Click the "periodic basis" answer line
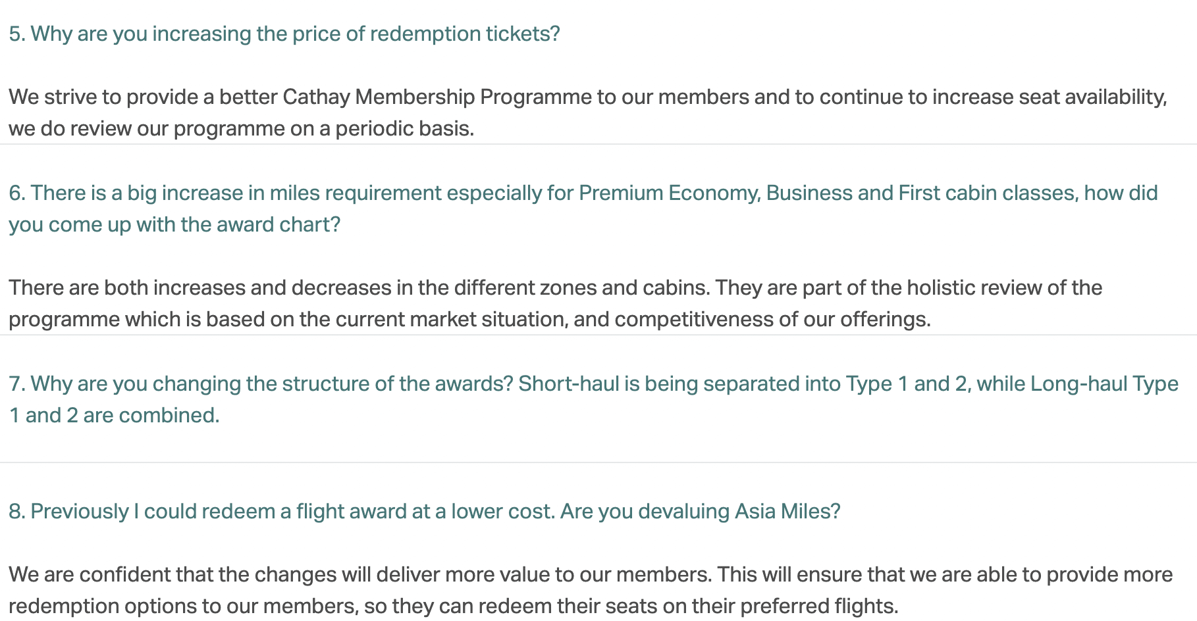The image size is (1197, 621). (x=404, y=128)
